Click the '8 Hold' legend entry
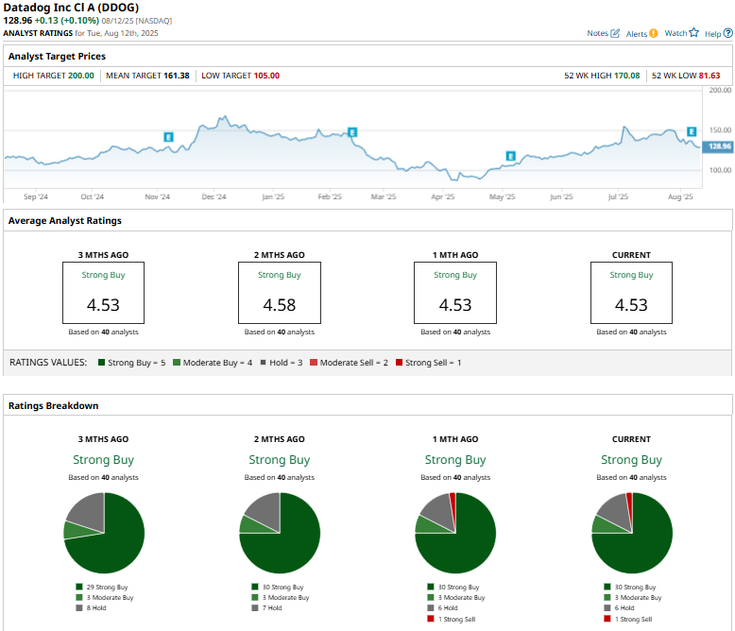The width and height of the screenshot is (735, 631). 91,608
